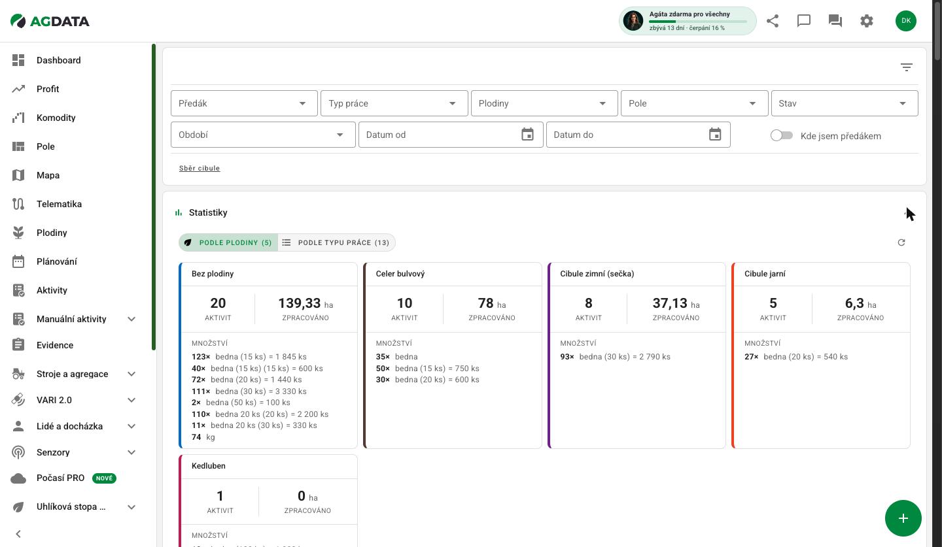This screenshot has height=547, width=942.
Task: Open the double chat bubbles forum icon
Action: (835, 21)
